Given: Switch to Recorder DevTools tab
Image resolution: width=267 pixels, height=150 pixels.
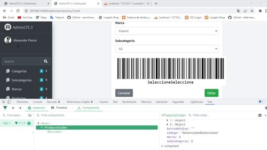Looking at the screenshot, I should coord(53,102).
